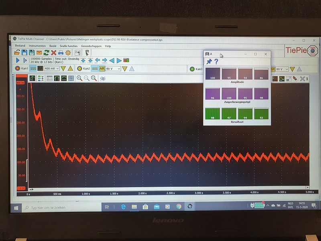Screen dimensions: 321x241
Task: Open the Kan2 range dropdown showing 80 V
Action: point(113,69)
